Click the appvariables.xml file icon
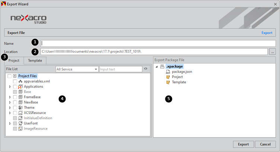 (20, 81)
